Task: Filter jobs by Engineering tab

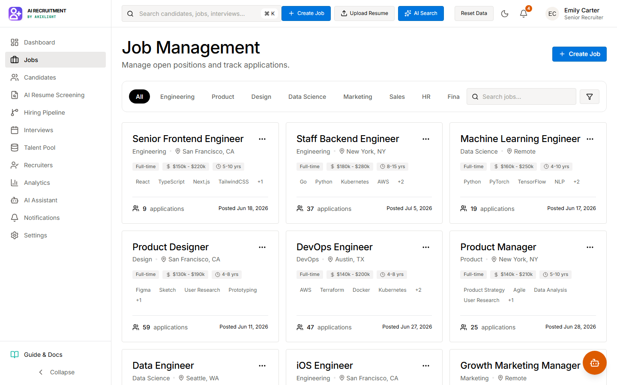Action: coord(177,97)
